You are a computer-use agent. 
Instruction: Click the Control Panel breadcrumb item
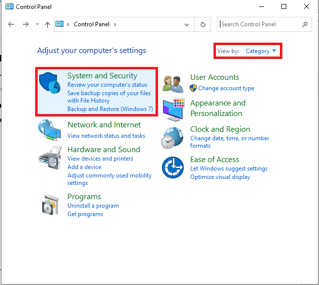pos(92,24)
